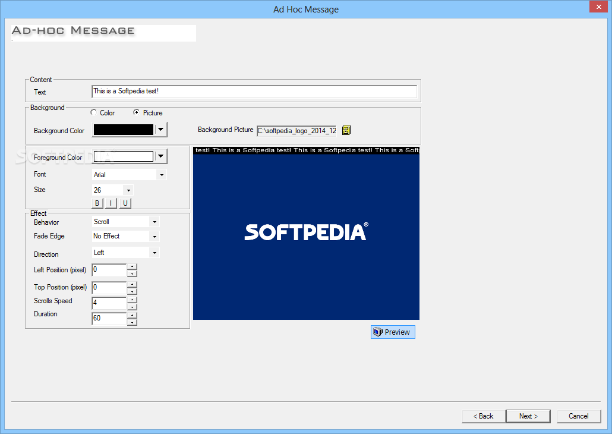Open the Background Color dropdown arrow
This screenshot has height=434, width=612.
(x=161, y=130)
